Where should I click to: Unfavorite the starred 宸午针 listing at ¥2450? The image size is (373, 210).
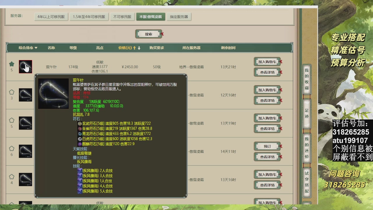[11, 64]
